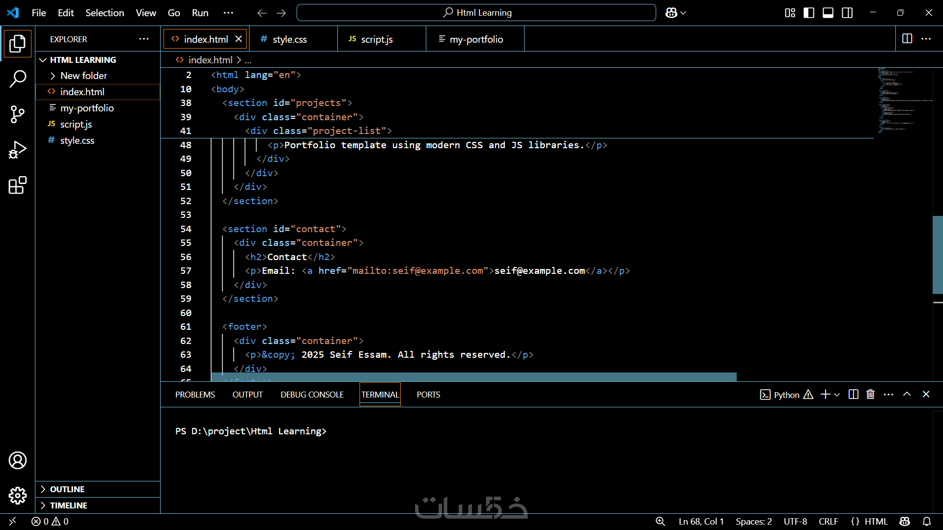The height and width of the screenshot is (530, 943).
Task: Expand the OUTLINE section
Action: pos(67,489)
